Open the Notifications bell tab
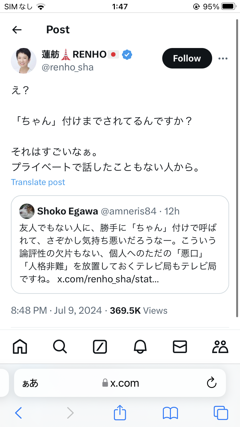The image size is (240, 427). [140, 347]
